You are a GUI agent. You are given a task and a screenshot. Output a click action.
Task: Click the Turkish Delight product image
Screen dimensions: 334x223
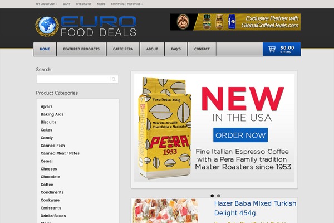(x=165, y=211)
